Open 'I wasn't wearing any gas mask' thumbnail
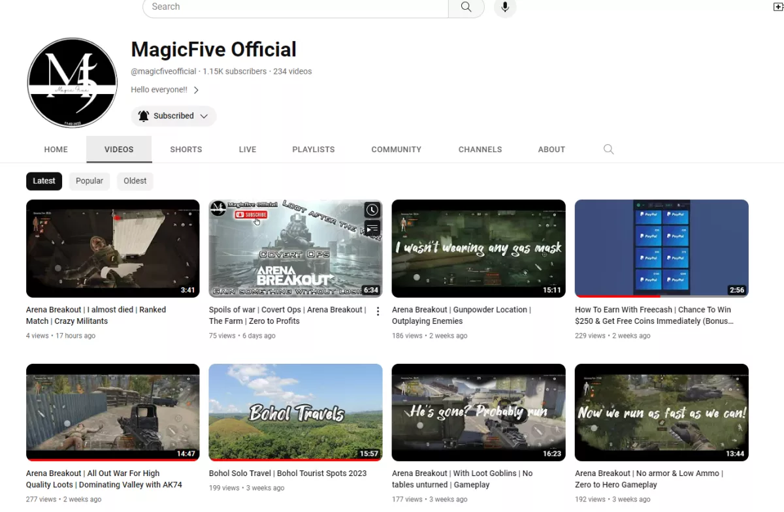 coord(478,248)
